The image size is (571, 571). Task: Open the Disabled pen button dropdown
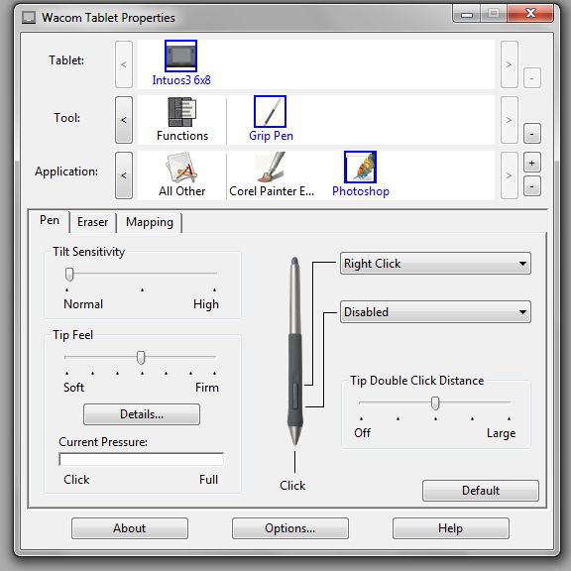pos(435,311)
